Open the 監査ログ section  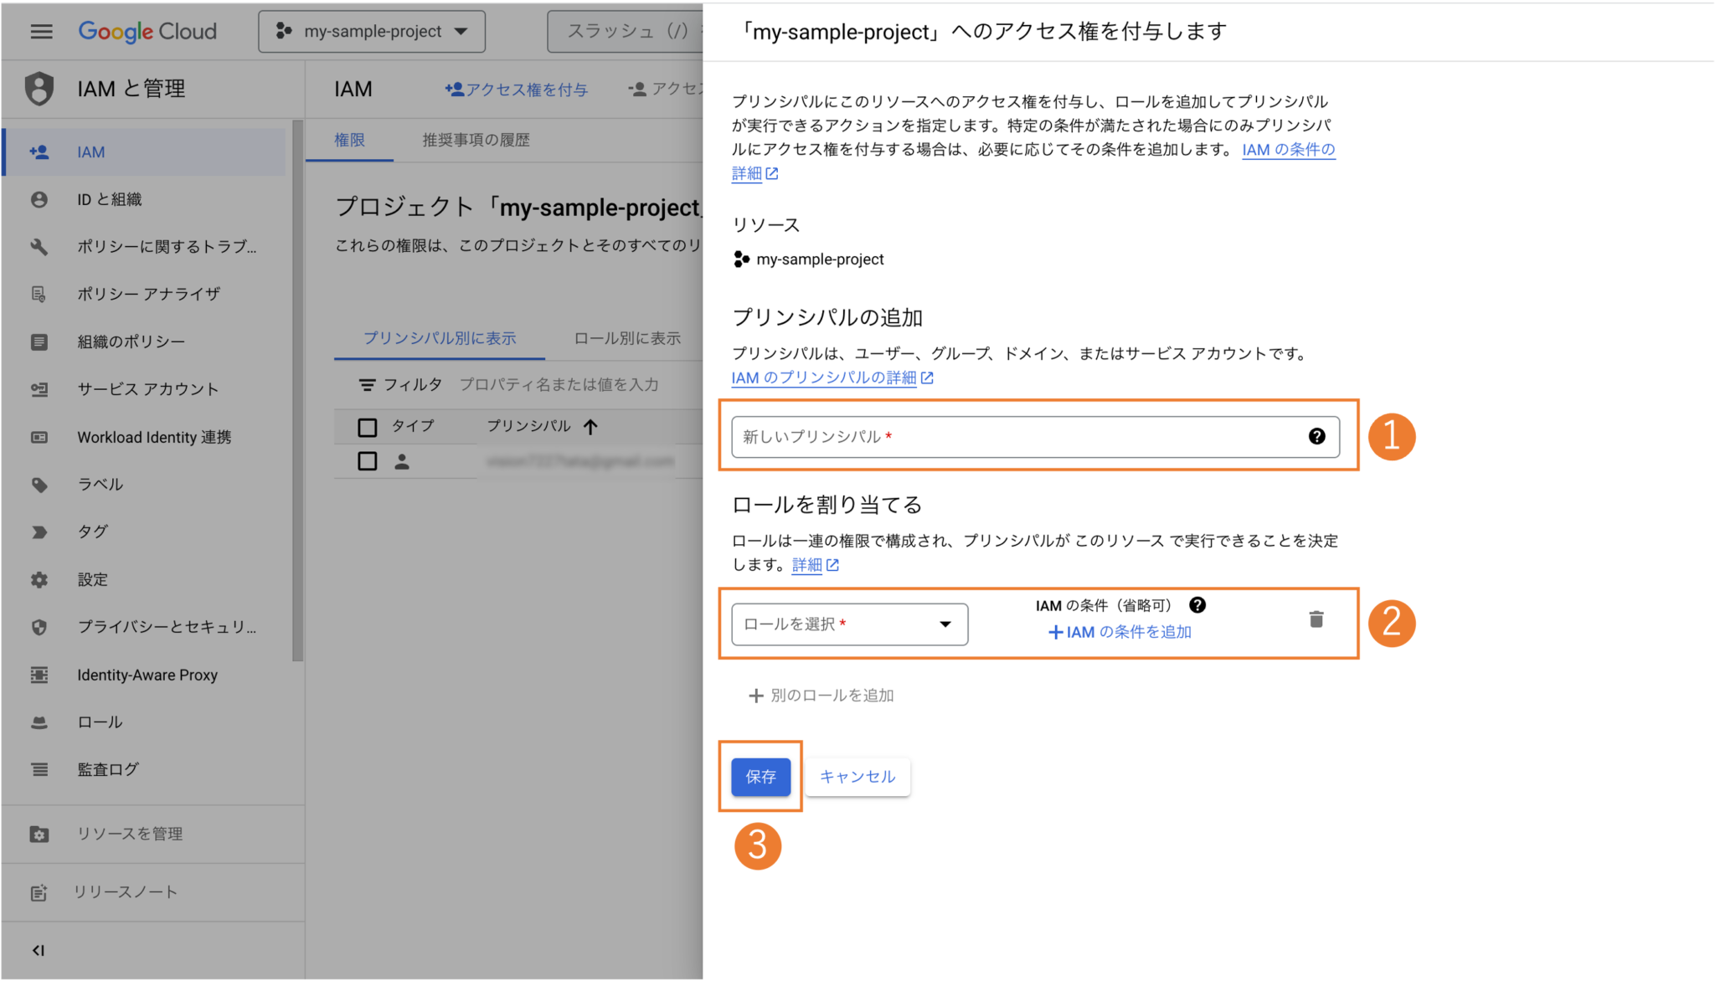pyautogui.click(x=107, y=769)
